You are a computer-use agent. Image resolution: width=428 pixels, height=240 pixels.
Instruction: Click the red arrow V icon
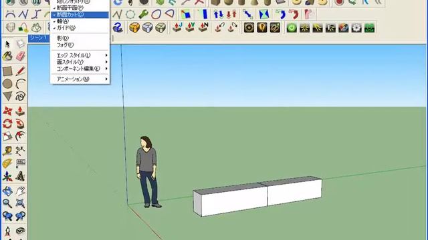(x=190, y=28)
